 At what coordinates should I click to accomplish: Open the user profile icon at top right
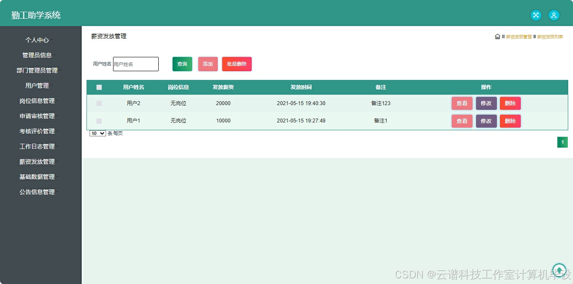click(x=554, y=15)
